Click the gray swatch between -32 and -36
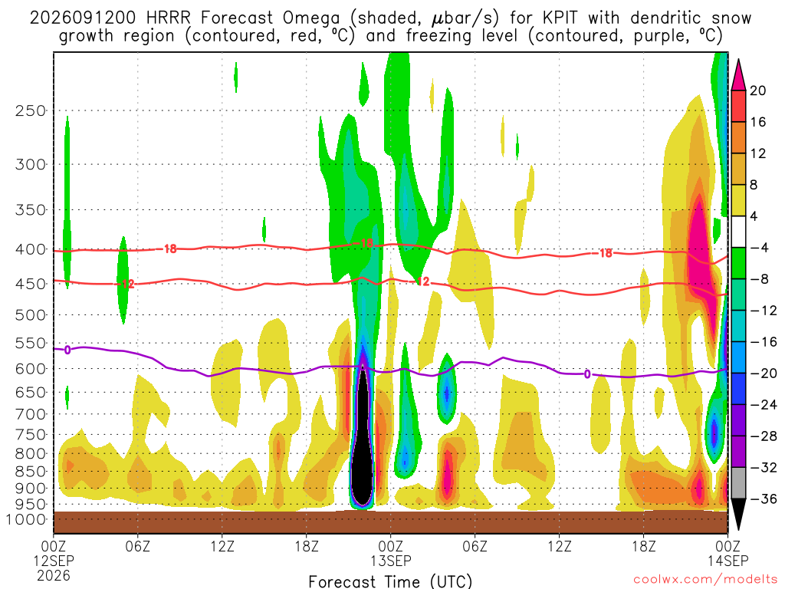785x589 pixels. (738, 483)
